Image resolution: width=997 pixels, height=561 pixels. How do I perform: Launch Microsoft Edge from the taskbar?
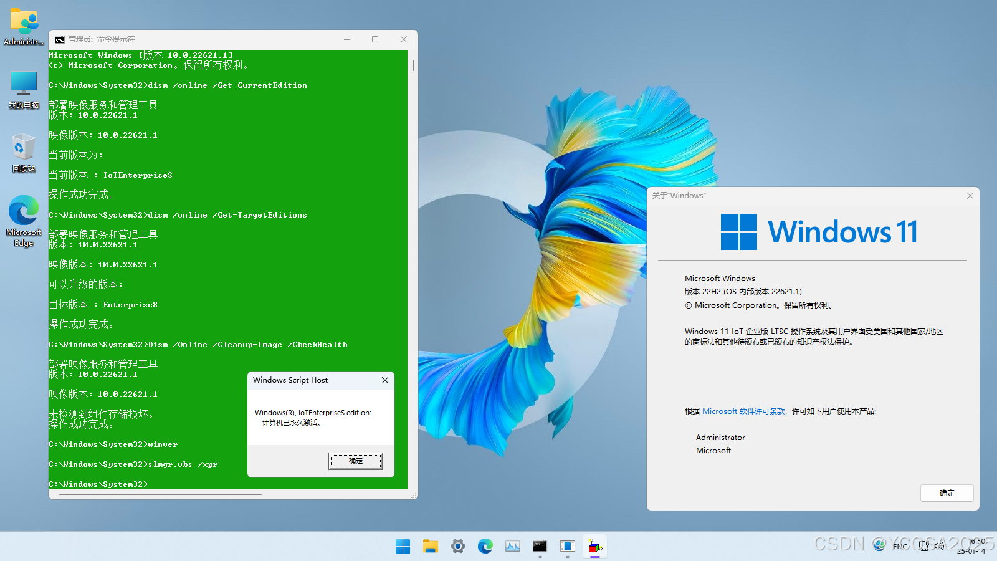[x=485, y=547]
